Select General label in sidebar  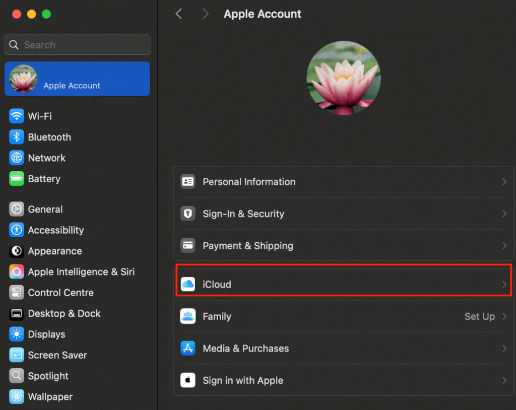pyautogui.click(x=45, y=209)
